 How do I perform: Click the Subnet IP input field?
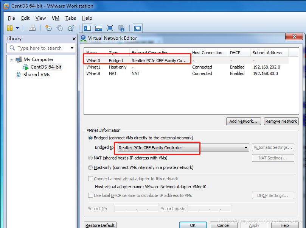[137, 208]
